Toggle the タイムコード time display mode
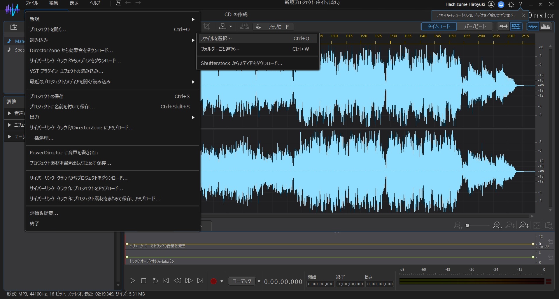 tap(439, 26)
